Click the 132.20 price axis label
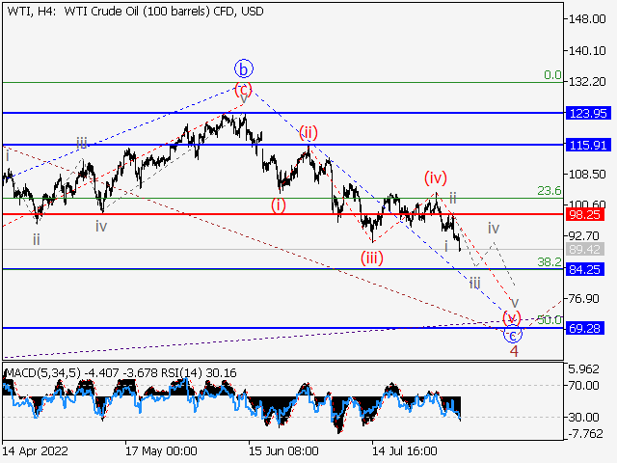617x463 pixels. click(x=587, y=82)
